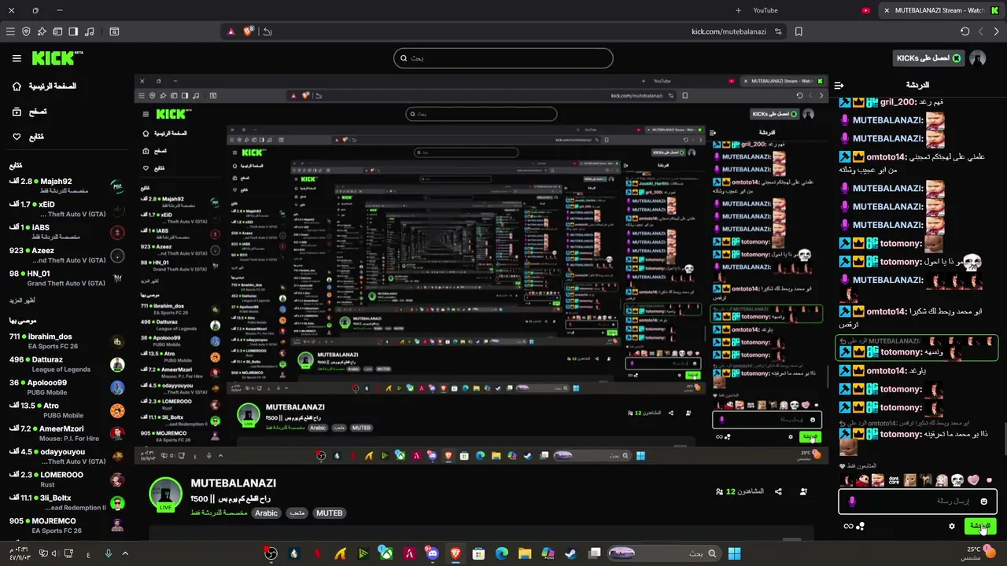Open the xEID channel
This screenshot has height=566, width=1007.
66,209
